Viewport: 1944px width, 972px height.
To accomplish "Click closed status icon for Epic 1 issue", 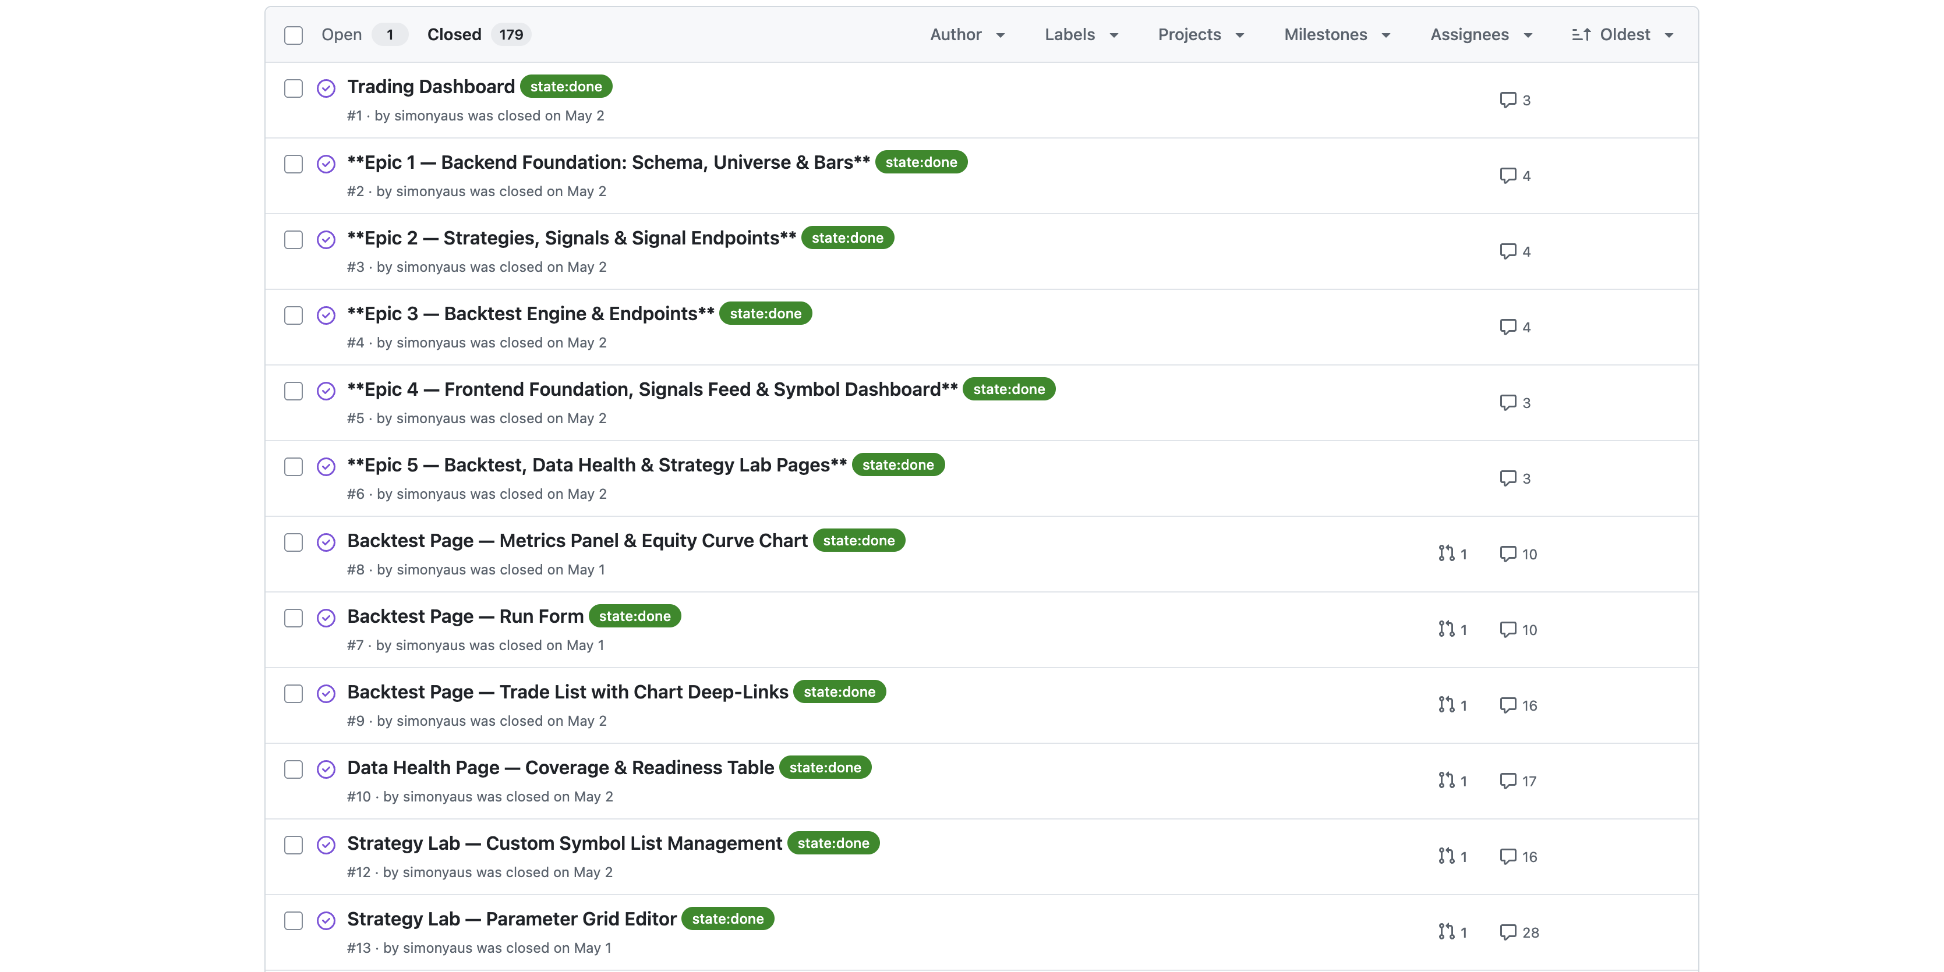I will [326, 164].
